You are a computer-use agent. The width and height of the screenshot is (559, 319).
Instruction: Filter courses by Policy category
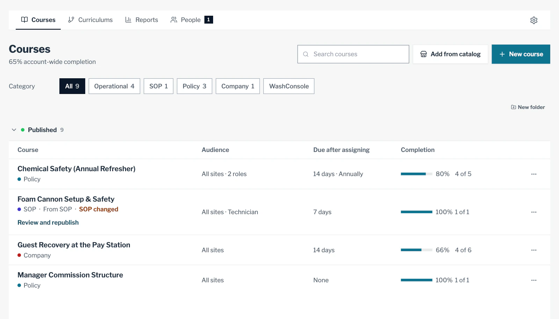coord(195,86)
